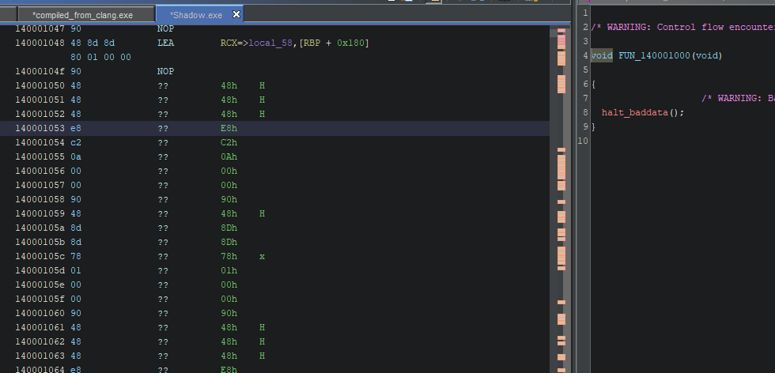Select the ?? mnemonic at 140001062
This screenshot has height=373, width=775.
click(x=163, y=342)
